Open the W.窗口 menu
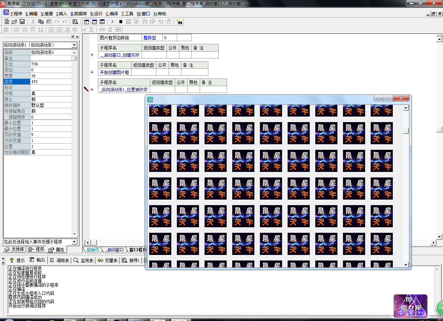 coord(143,14)
